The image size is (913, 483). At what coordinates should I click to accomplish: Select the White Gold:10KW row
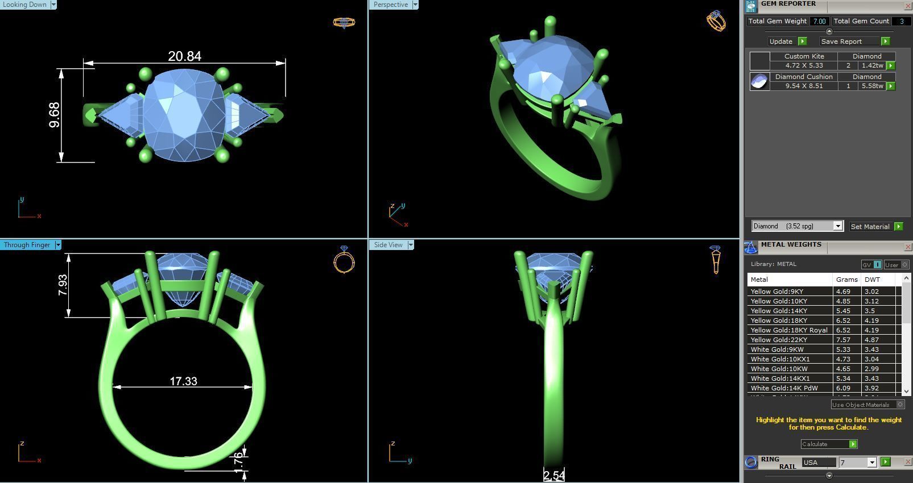(824, 369)
